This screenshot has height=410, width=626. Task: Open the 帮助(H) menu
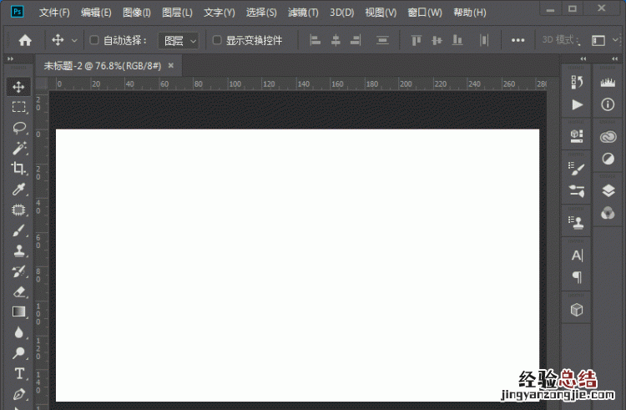469,13
